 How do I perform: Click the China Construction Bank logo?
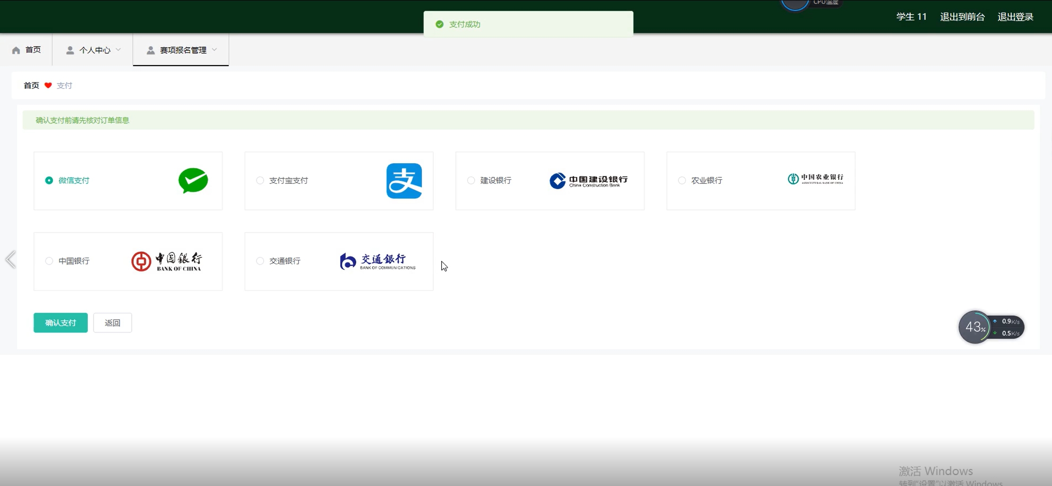point(589,180)
